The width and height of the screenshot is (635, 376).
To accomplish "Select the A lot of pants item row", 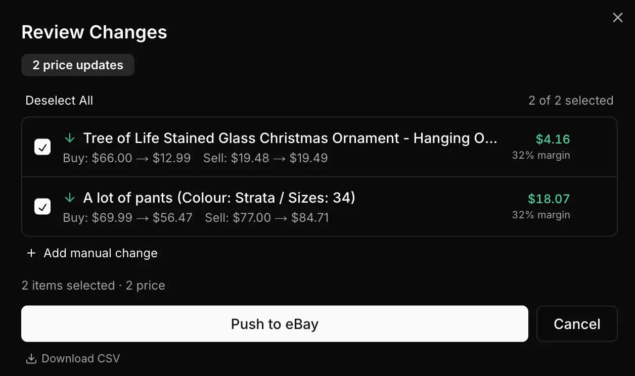I will pyautogui.click(x=220, y=198).
